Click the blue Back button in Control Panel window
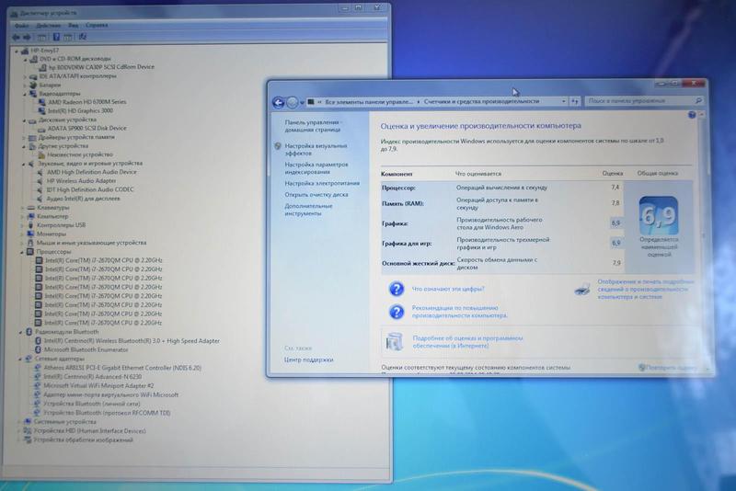This screenshot has width=736, height=491. coord(280,101)
